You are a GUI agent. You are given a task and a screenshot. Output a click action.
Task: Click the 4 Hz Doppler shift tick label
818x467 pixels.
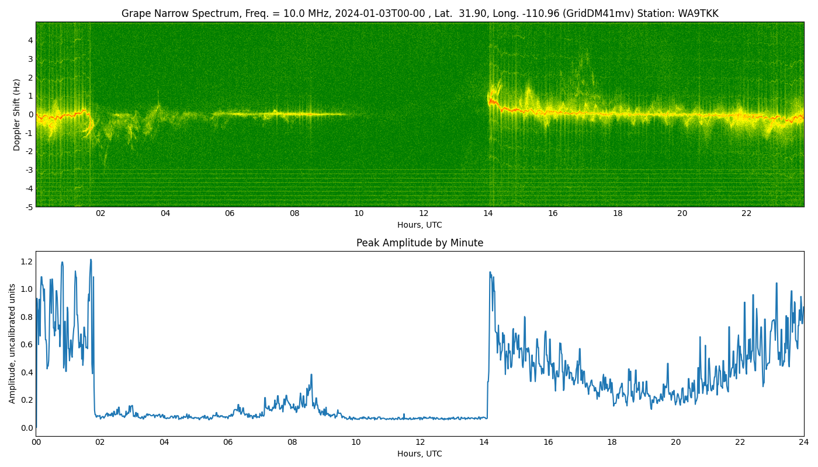pyautogui.click(x=30, y=40)
